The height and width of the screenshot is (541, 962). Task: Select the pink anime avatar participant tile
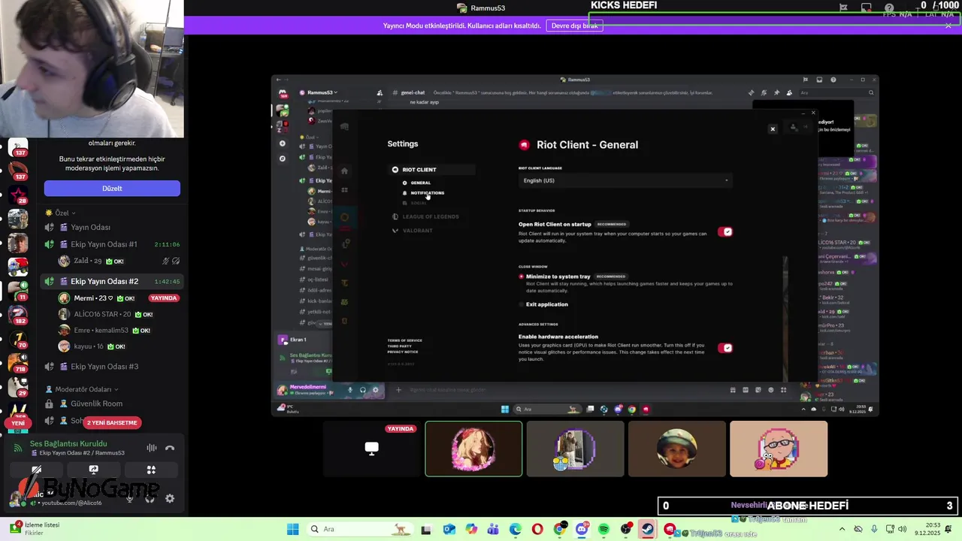point(473,449)
